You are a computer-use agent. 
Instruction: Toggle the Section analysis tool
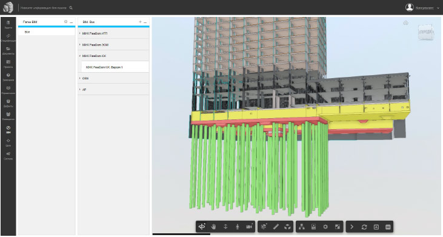(264, 227)
